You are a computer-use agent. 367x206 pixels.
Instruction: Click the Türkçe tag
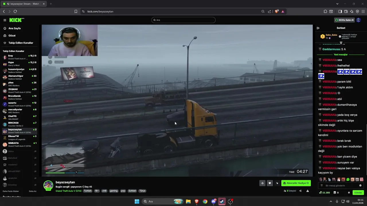(x=142, y=191)
